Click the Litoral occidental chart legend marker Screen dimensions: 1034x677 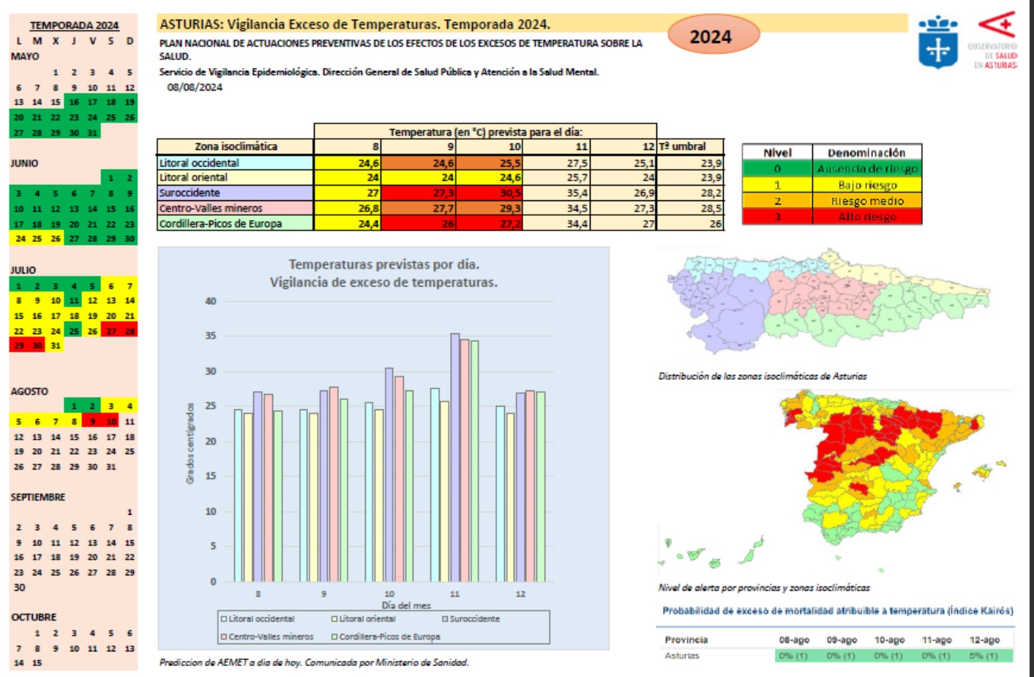pos(225,619)
